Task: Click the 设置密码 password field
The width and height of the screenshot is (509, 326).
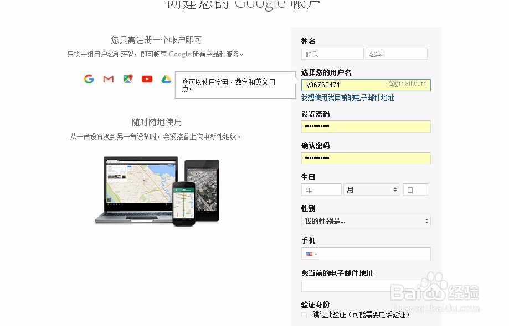Action: click(366, 127)
